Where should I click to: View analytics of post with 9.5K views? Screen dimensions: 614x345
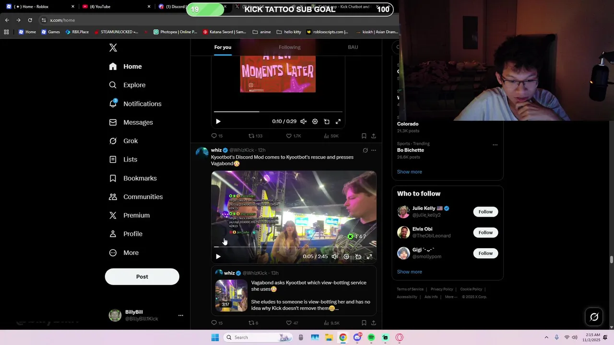coord(331,323)
